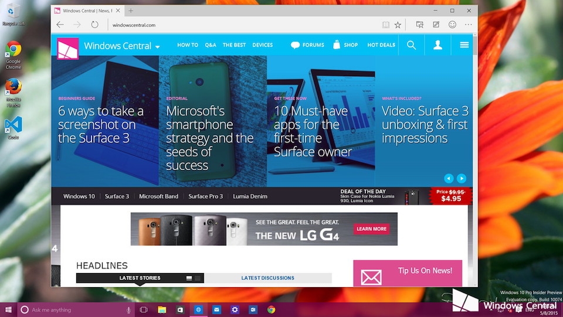
Task: Switch to LATEST DISCUSSIONS tab
Action: (268, 278)
